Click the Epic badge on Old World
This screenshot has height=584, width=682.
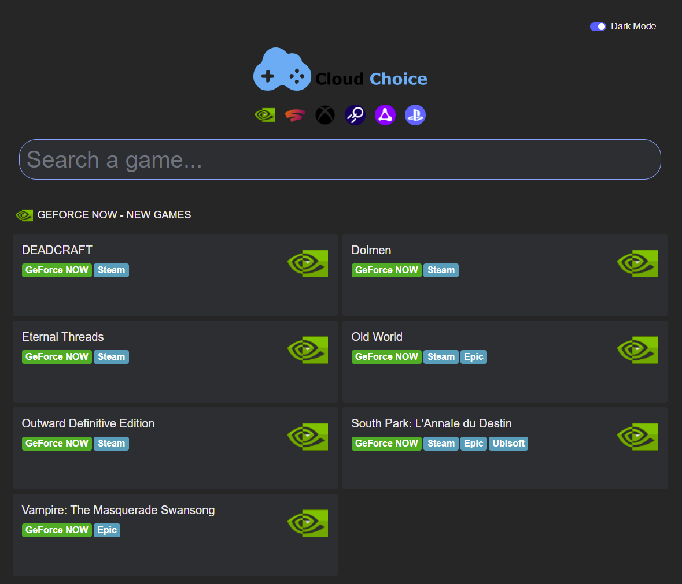coord(474,356)
